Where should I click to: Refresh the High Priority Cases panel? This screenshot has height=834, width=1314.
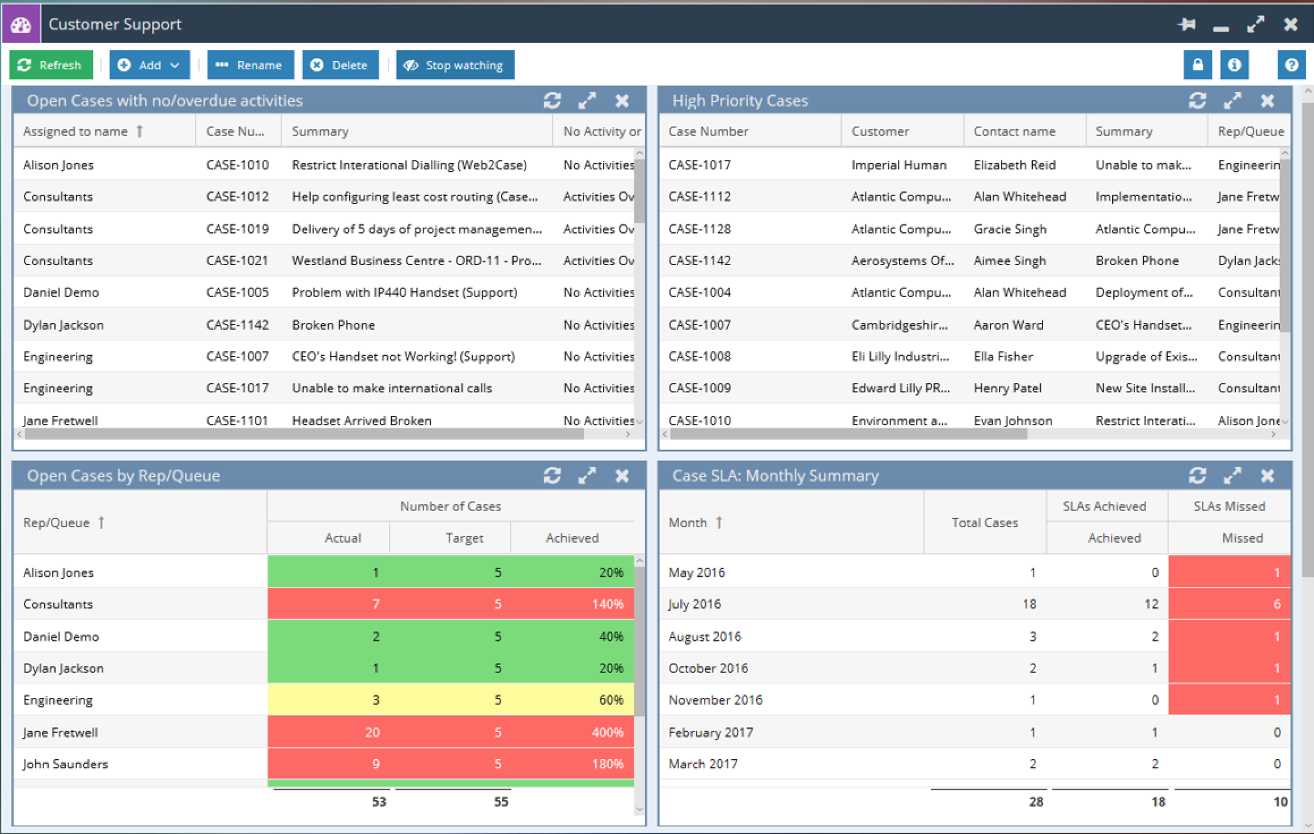click(1197, 101)
